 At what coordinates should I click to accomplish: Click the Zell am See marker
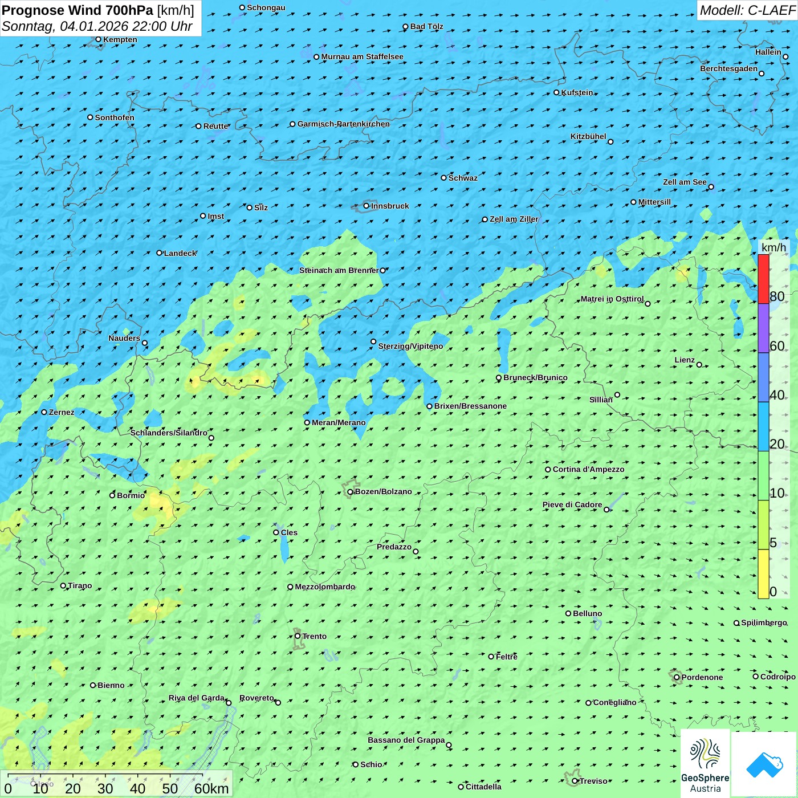point(711,187)
